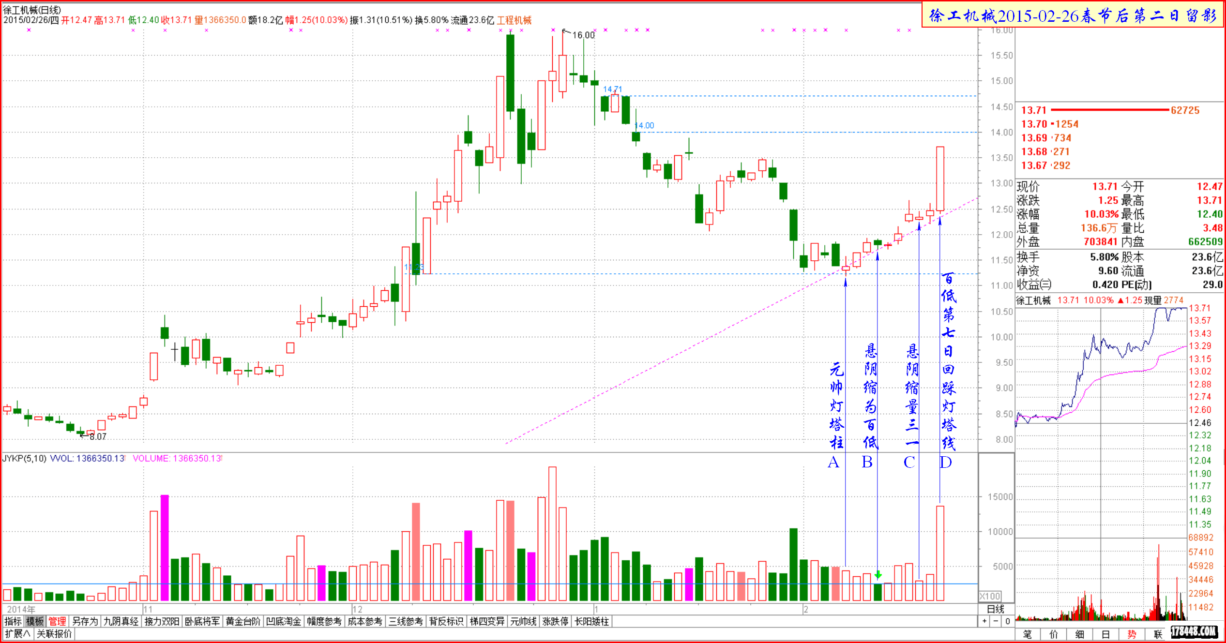Screen dimensions: 1226x643
Task: Click the 总量 136.6万 value
Action: click(x=1099, y=228)
